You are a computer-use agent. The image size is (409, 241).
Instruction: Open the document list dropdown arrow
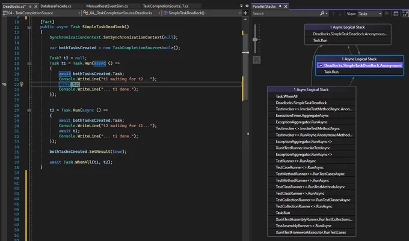pyautogui.click(x=241, y=6)
